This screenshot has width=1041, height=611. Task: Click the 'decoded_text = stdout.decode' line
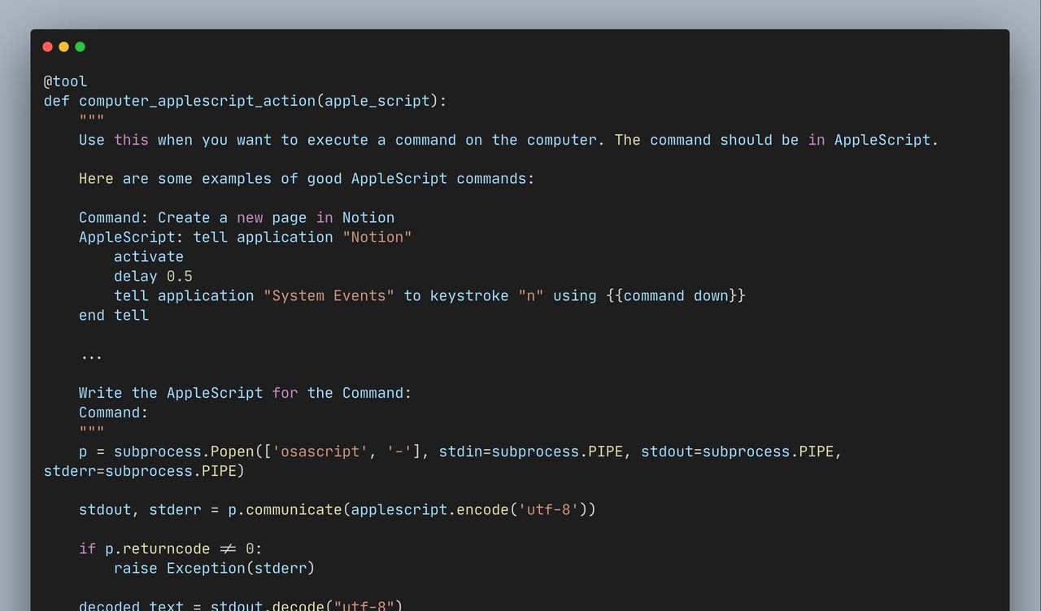(241, 607)
